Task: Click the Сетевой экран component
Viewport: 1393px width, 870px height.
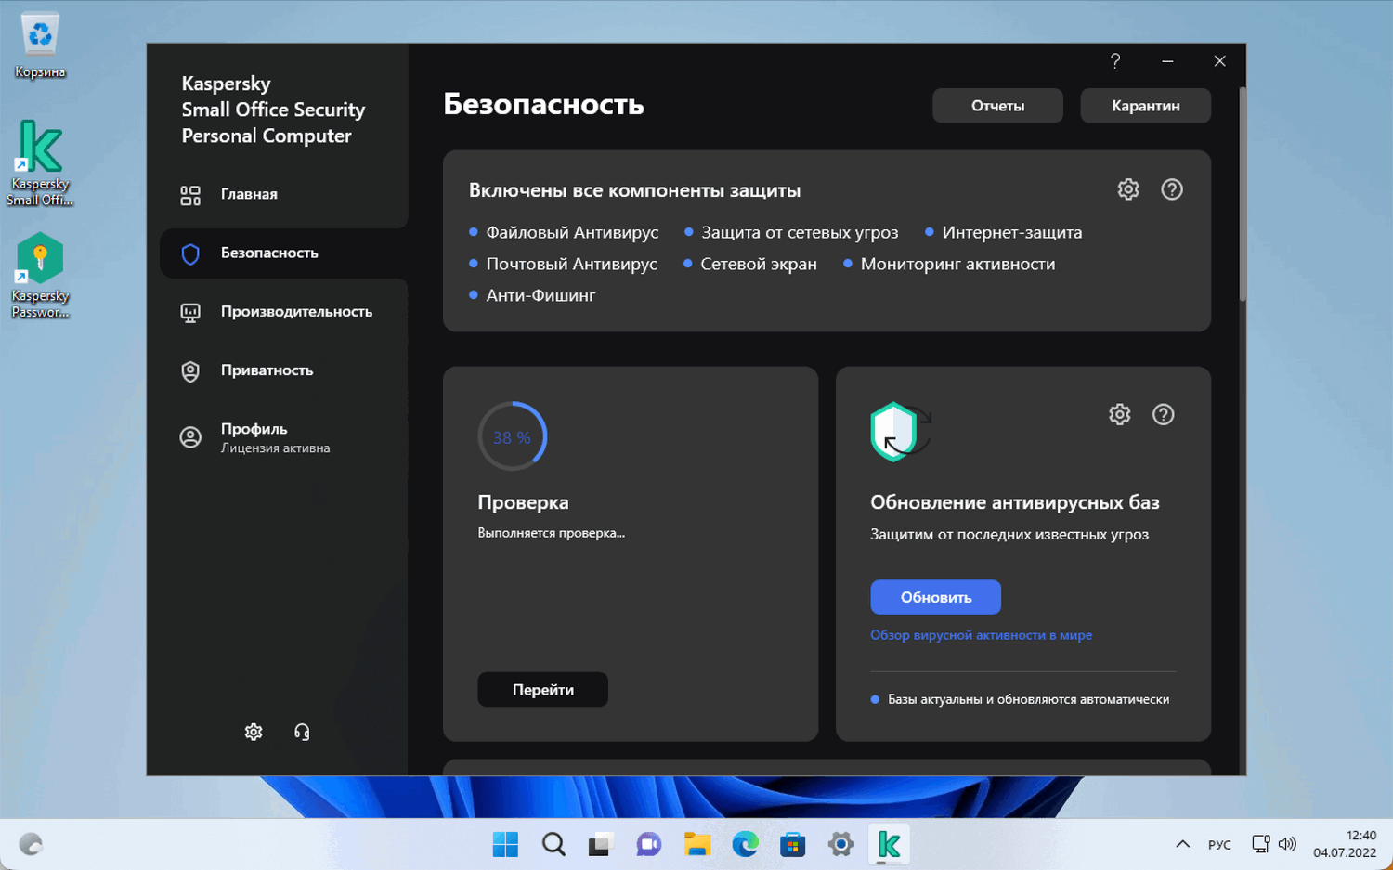Action: coord(759,264)
